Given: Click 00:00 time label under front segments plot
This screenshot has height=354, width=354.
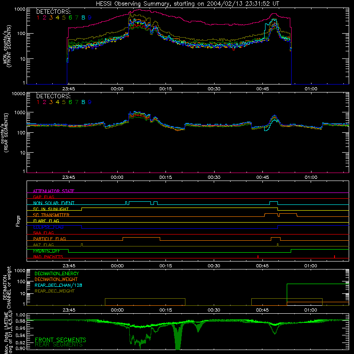Looking at the screenshot, I should [117, 89].
